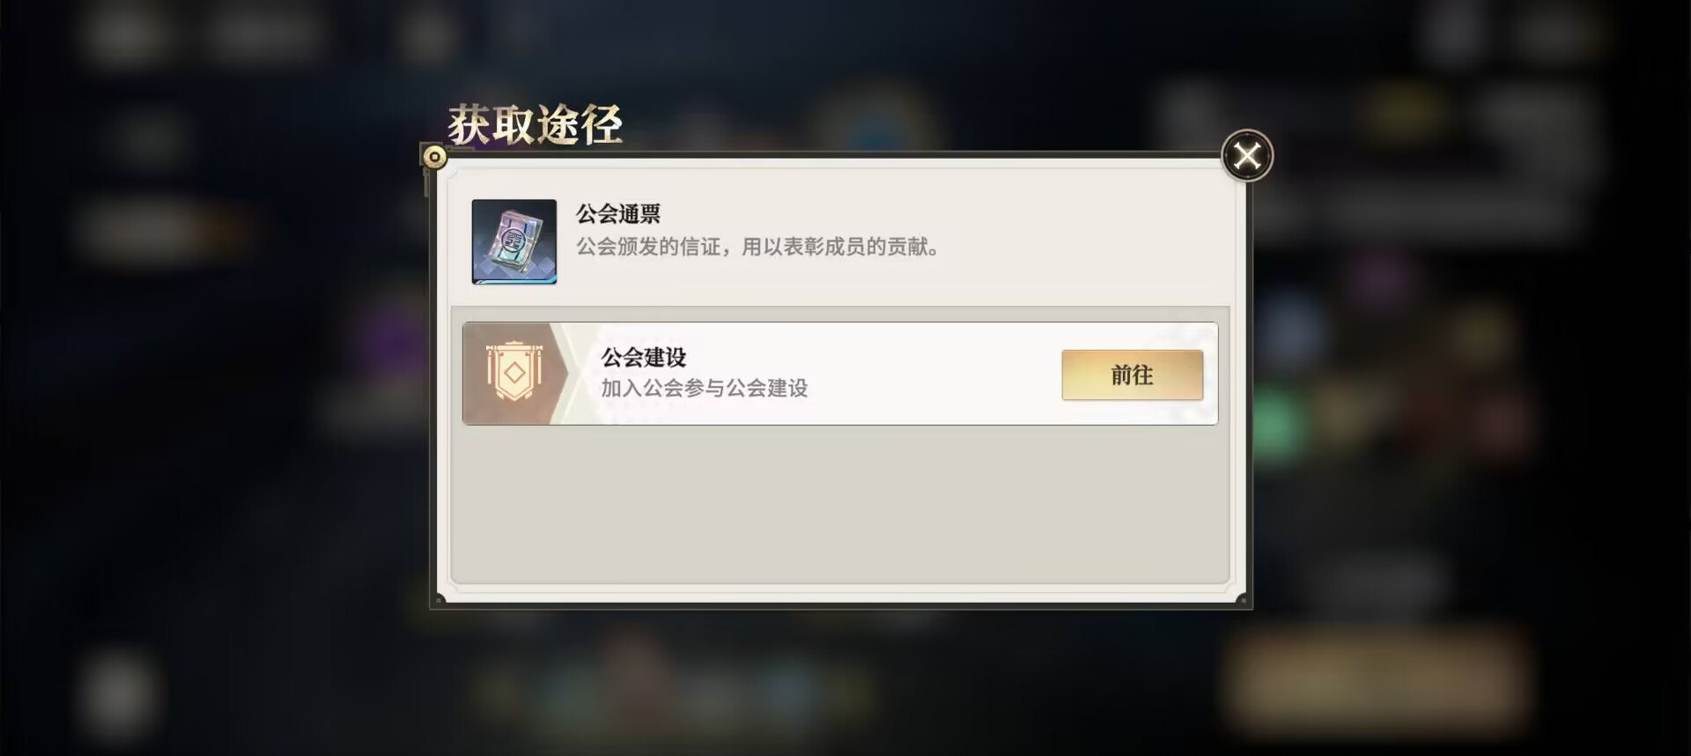Click the dialog's bottom-right corner ornament
This screenshot has width=1691, height=756.
1242,600
